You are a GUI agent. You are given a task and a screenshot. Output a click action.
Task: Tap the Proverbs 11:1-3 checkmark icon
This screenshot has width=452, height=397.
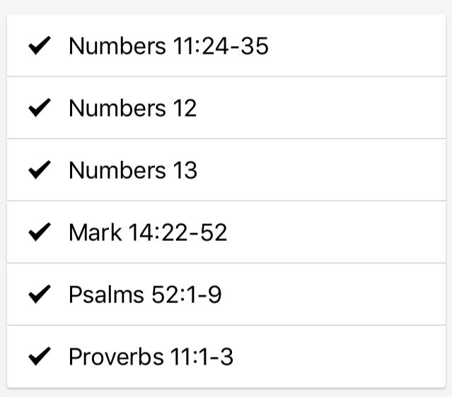click(x=39, y=357)
